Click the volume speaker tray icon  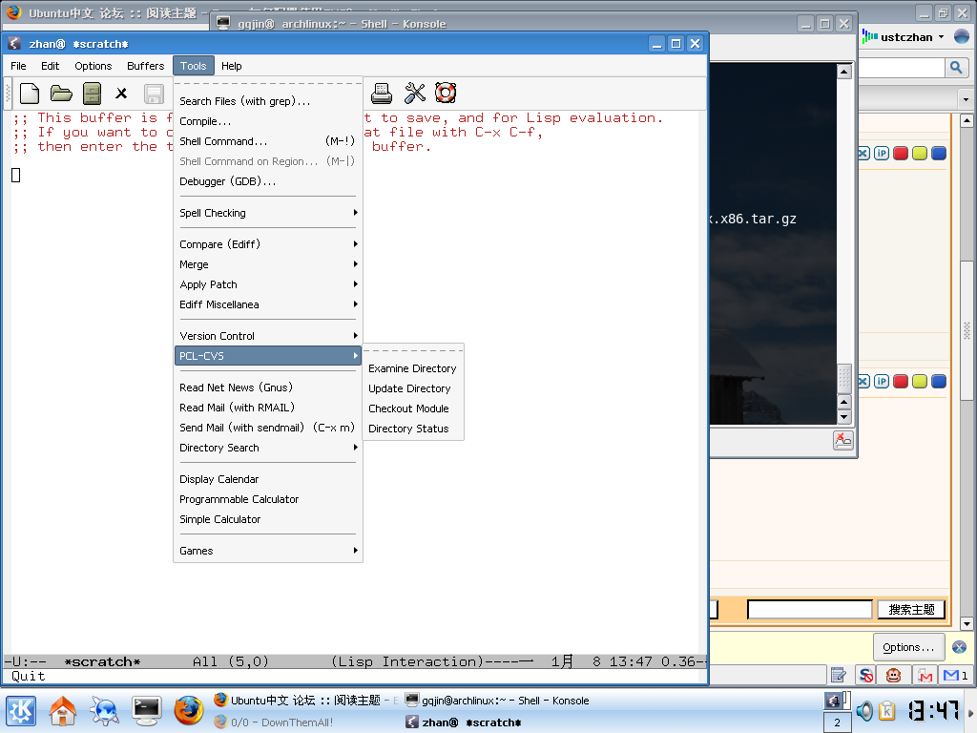click(864, 710)
